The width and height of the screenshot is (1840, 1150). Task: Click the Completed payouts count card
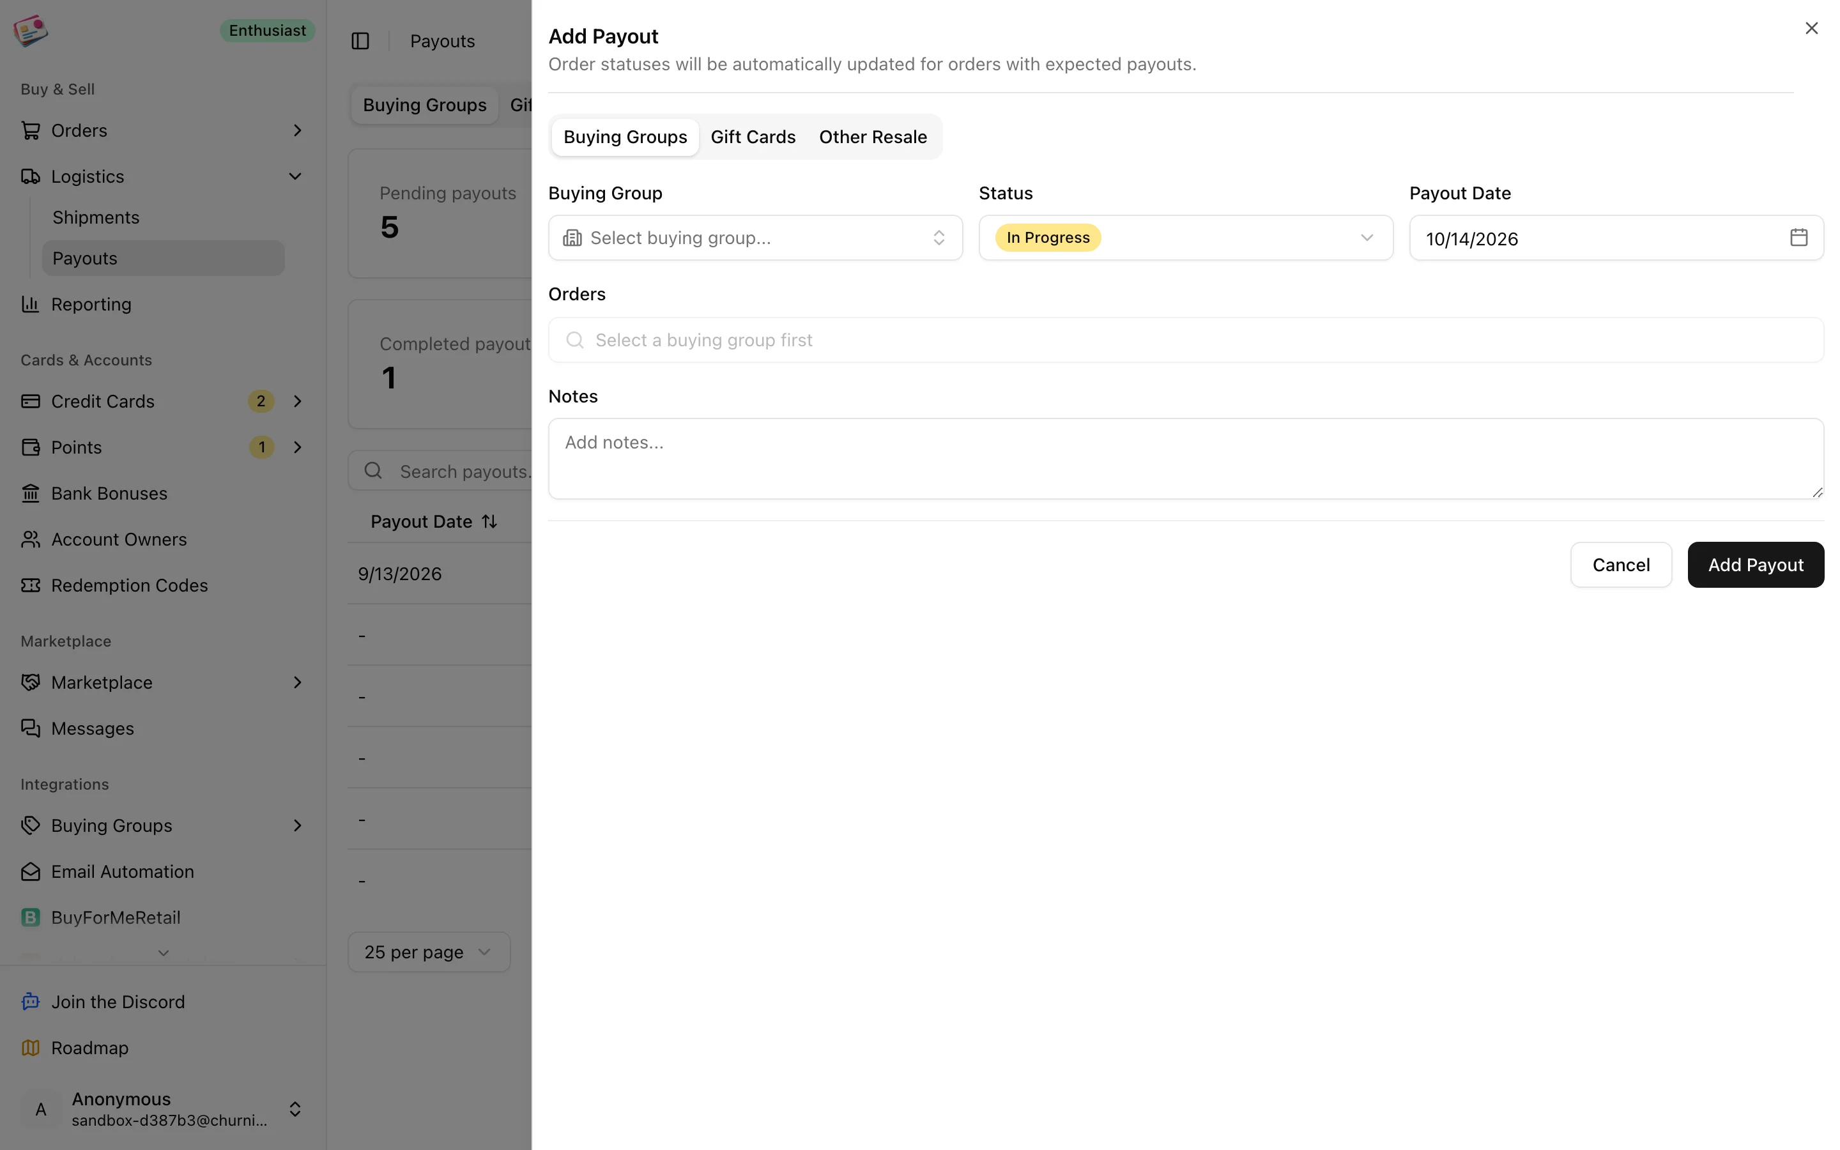pyautogui.click(x=440, y=364)
